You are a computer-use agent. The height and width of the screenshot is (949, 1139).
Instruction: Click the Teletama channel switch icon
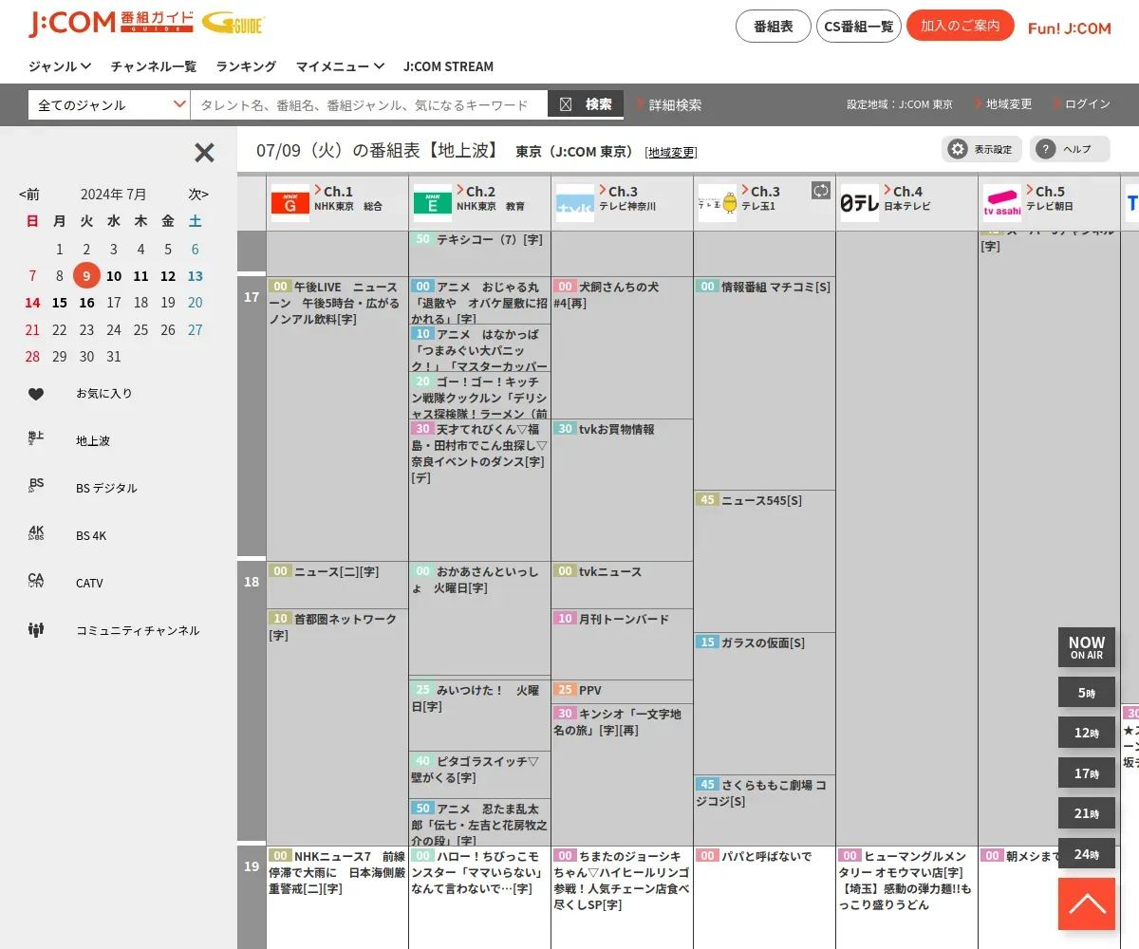[x=821, y=191]
